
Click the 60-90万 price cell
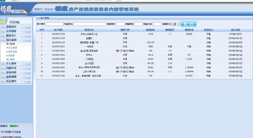point(189,76)
